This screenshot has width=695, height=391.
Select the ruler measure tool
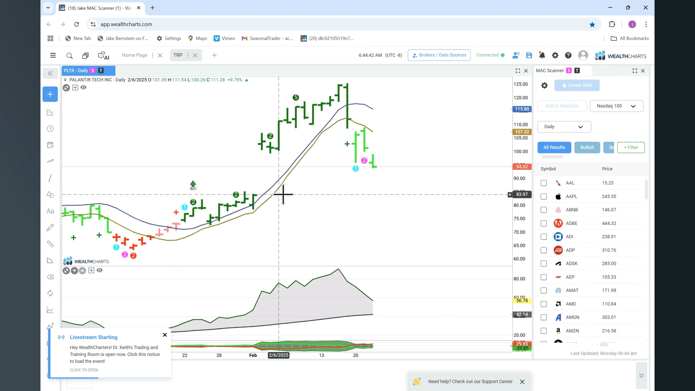coord(50,244)
